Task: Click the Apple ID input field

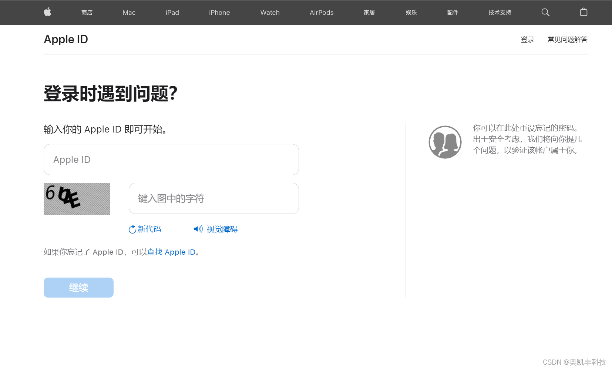Action: [171, 160]
